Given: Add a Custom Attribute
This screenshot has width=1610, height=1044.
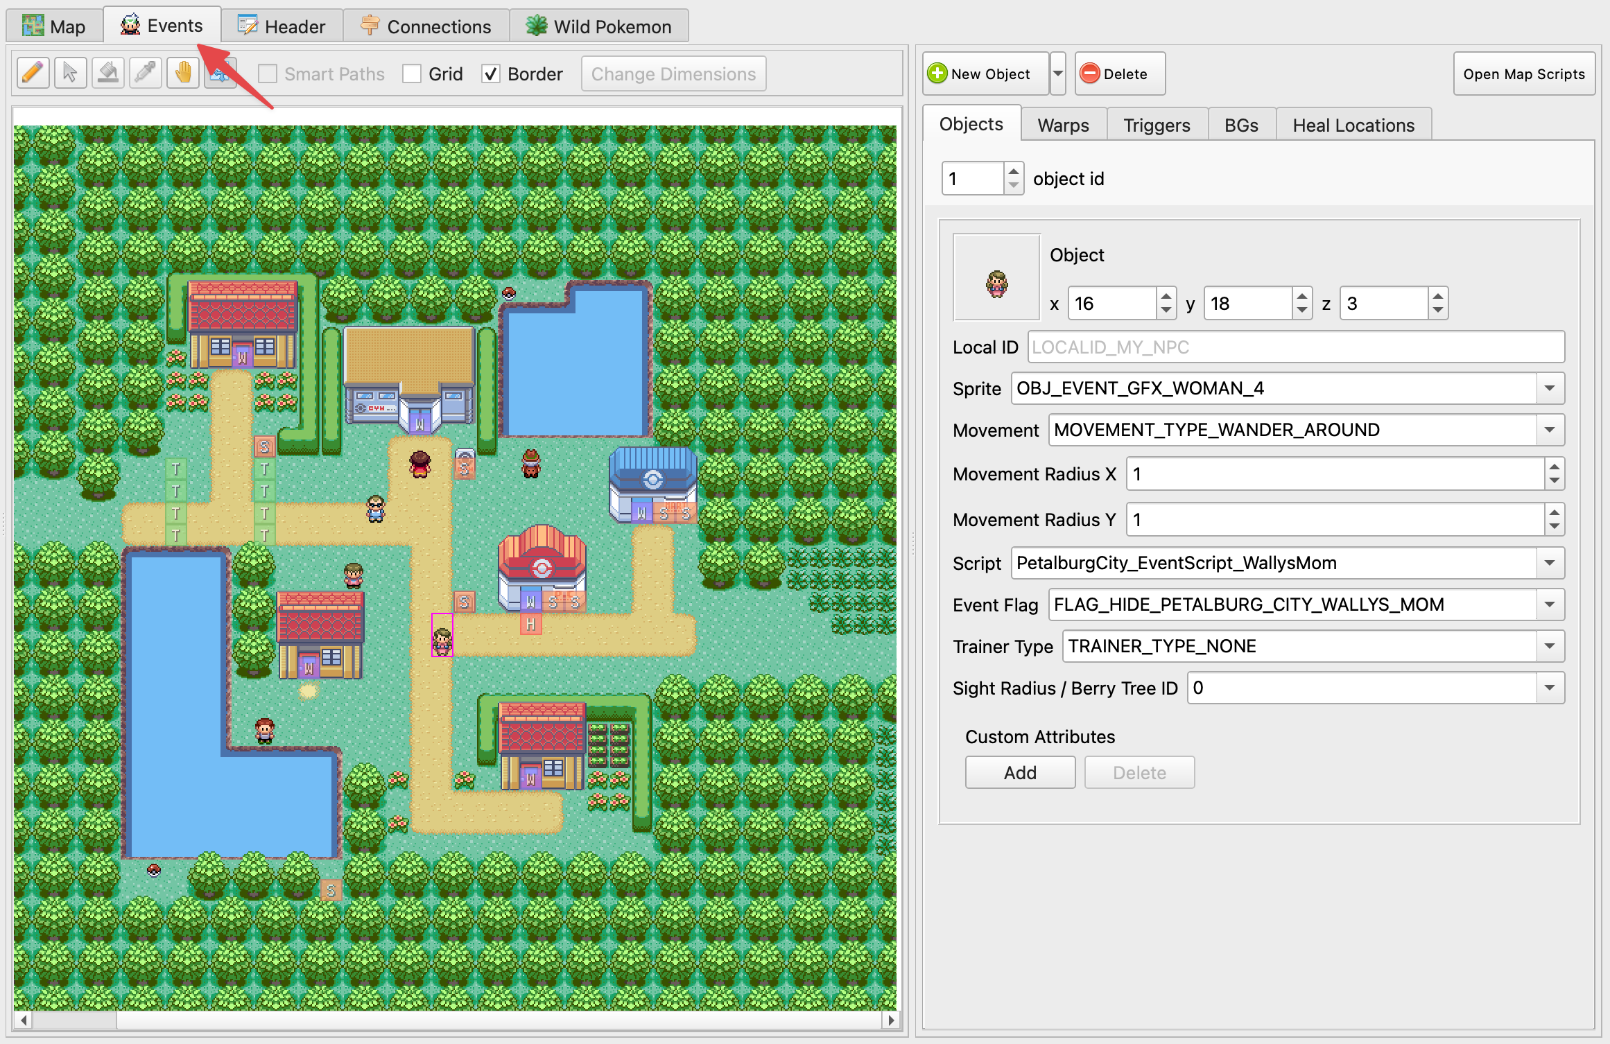Looking at the screenshot, I should (1019, 772).
